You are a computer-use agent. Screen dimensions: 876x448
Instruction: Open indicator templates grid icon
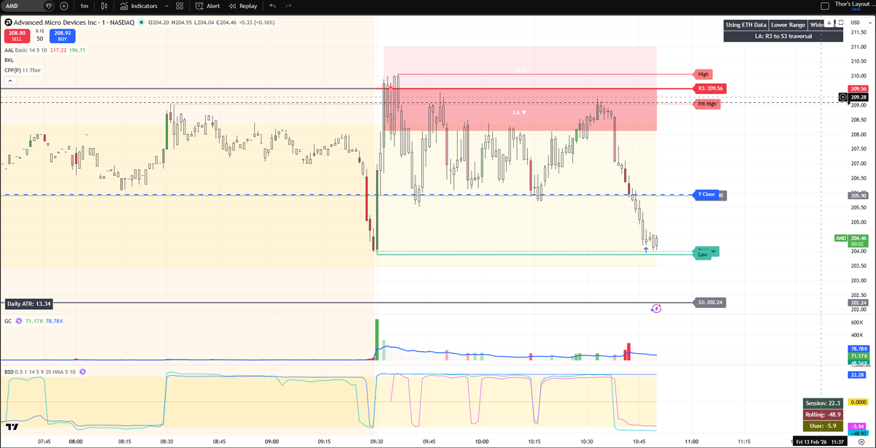tap(180, 6)
